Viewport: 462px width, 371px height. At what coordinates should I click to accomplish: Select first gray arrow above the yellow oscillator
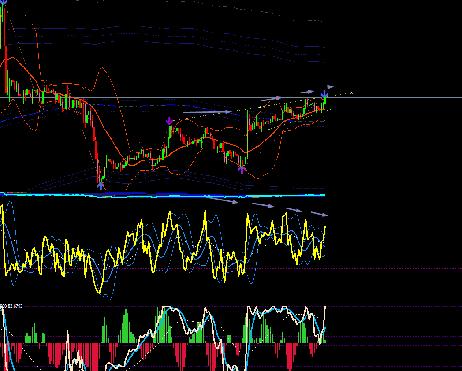pos(225,200)
